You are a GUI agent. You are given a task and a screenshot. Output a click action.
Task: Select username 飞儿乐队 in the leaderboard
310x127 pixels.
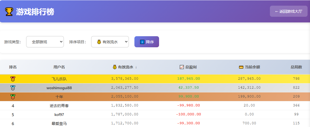point(59,79)
